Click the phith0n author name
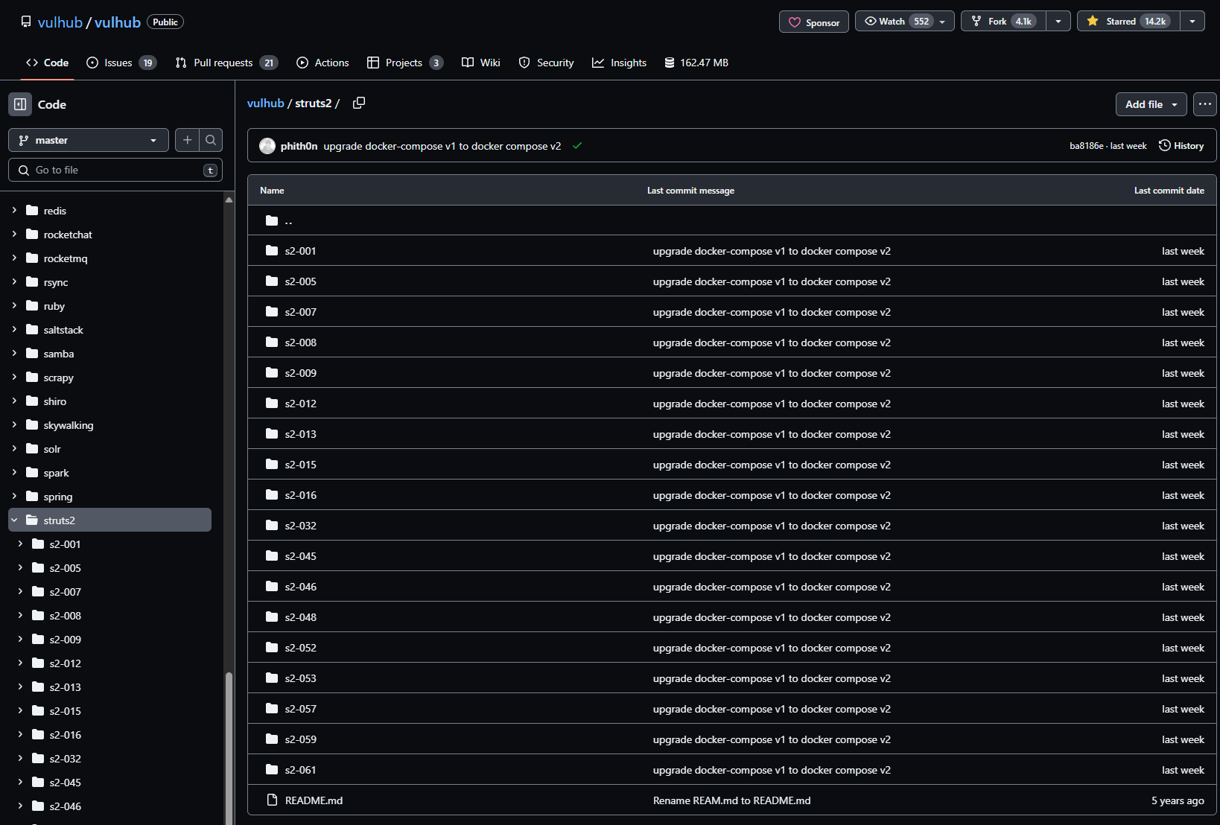This screenshot has height=825, width=1220. point(299,146)
